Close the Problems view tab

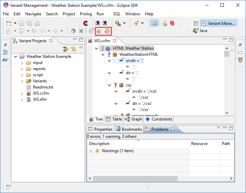click(x=173, y=129)
